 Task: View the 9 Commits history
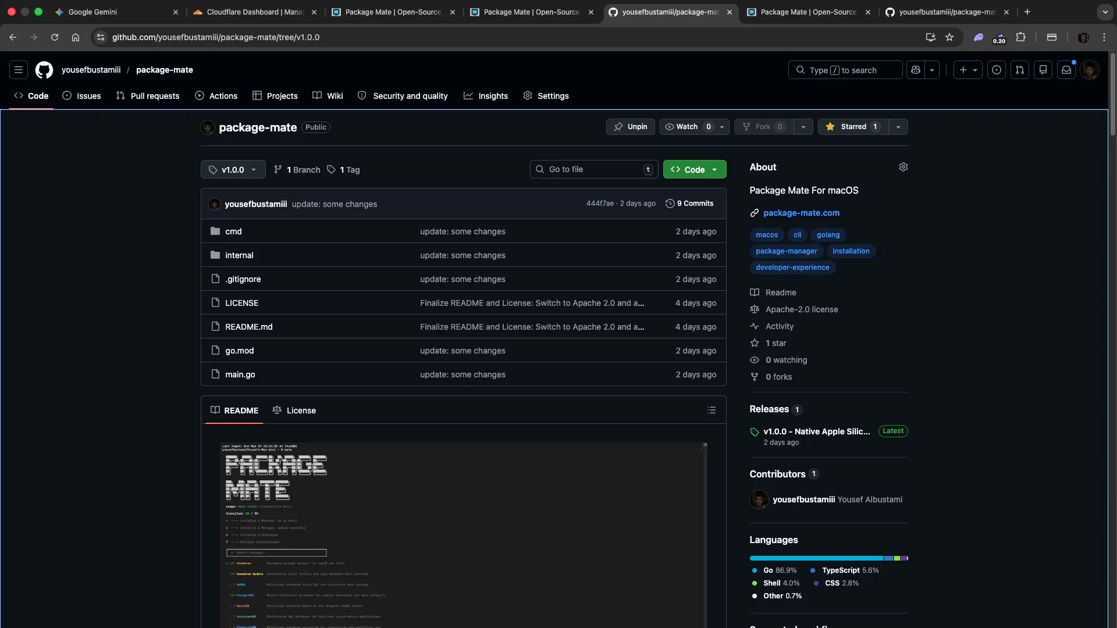point(689,204)
